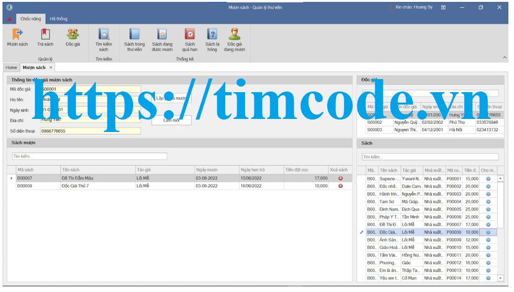Screen dimensions: 514x292
Task: Click the Sách mượn search box
Action: (x=90, y=156)
